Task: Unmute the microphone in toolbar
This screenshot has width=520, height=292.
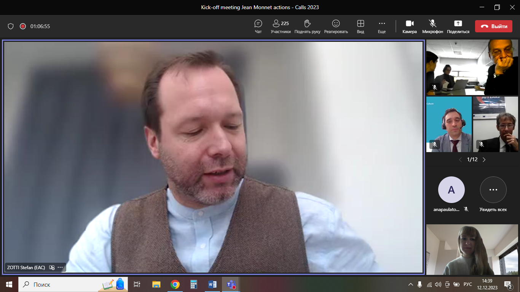Action: coord(432,24)
